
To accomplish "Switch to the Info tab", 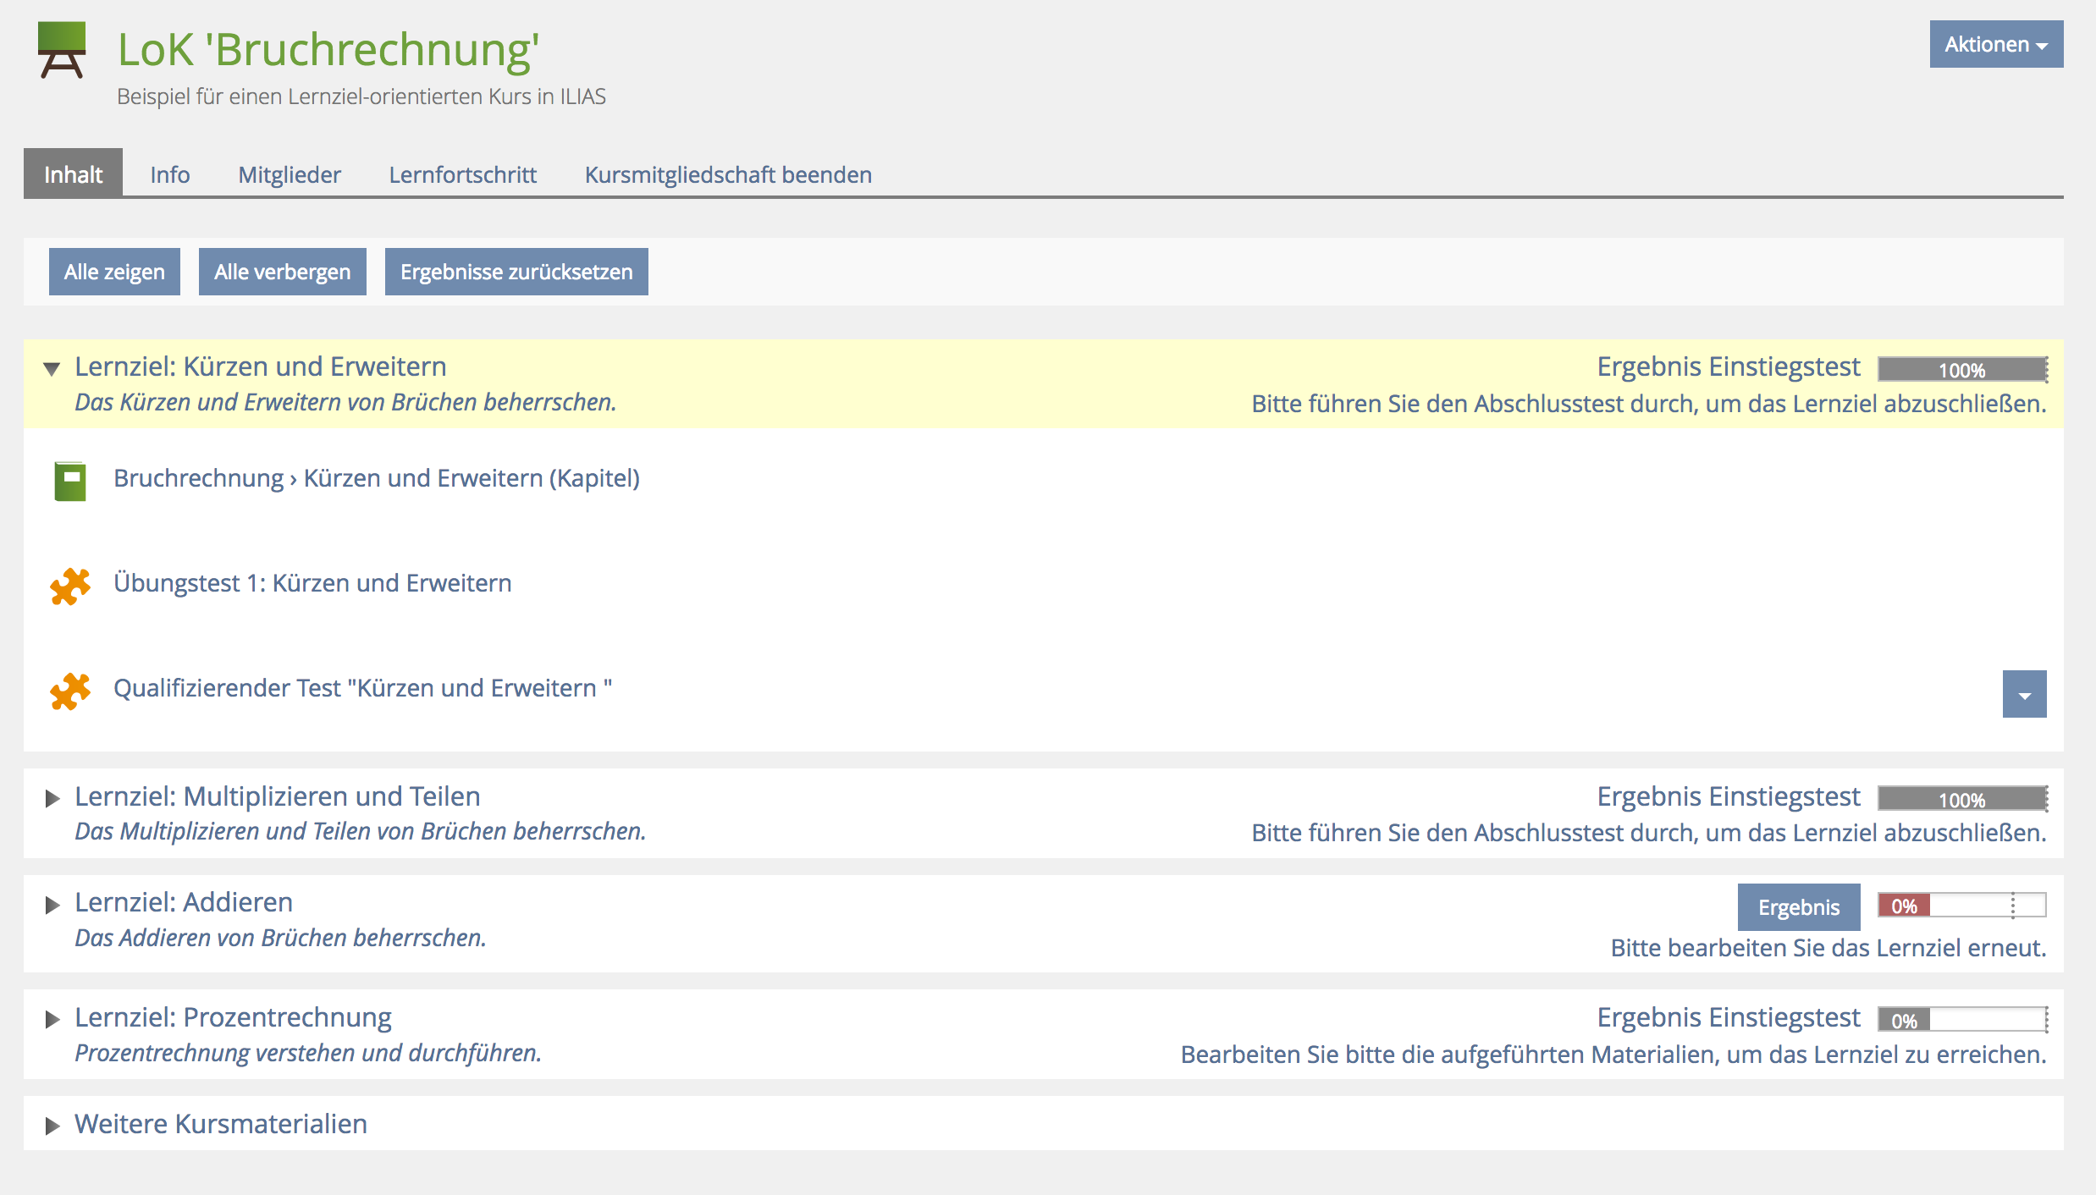I will [x=169, y=174].
